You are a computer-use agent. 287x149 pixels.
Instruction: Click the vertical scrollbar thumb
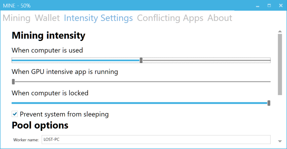point(280,64)
